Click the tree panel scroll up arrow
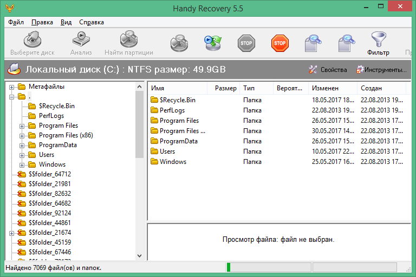 pos(140,87)
